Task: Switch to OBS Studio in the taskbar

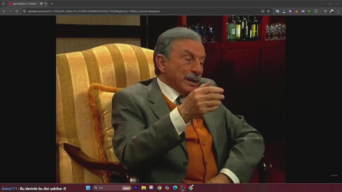Action: (x=183, y=188)
